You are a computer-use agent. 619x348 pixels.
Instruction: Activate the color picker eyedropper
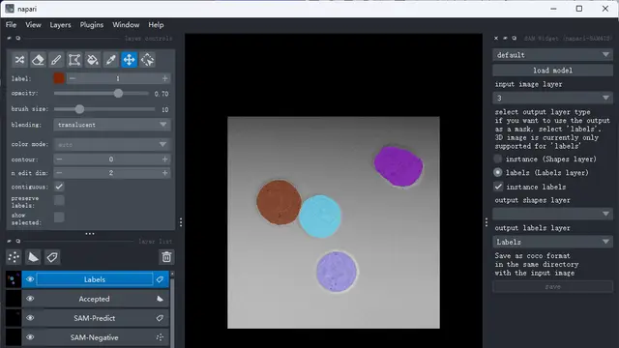111,60
